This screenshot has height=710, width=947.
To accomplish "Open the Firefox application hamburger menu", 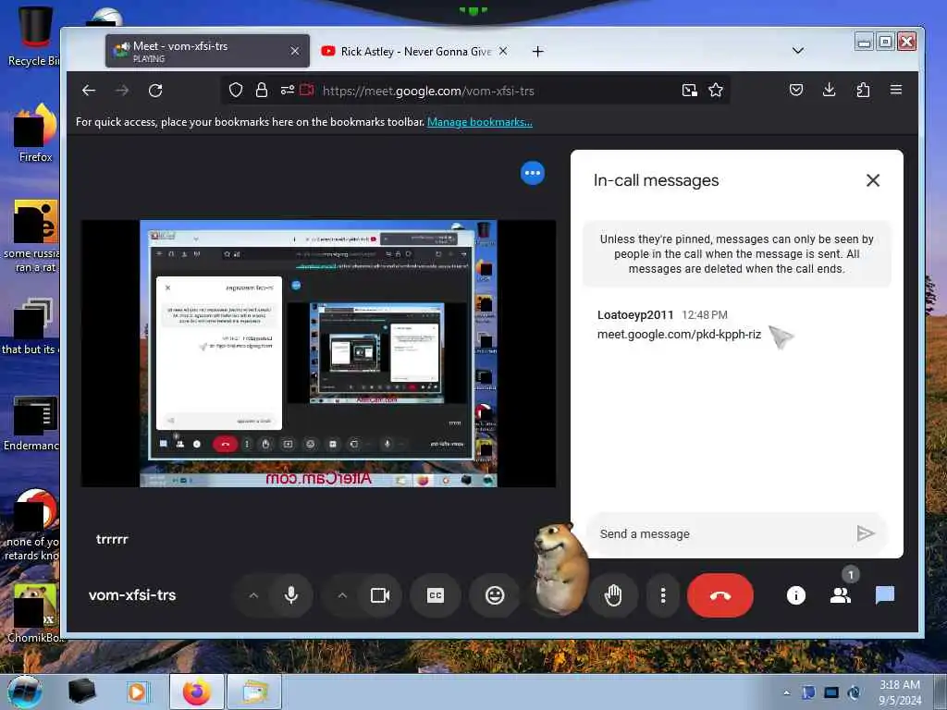I will [895, 90].
